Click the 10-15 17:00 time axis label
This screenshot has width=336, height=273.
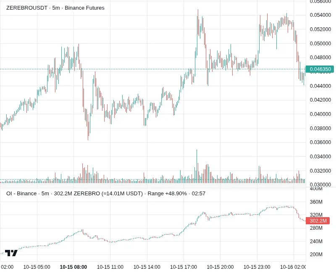pos(184,267)
